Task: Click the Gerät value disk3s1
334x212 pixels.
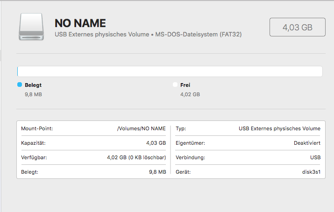Action: pyautogui.click(x=311, y=172)
